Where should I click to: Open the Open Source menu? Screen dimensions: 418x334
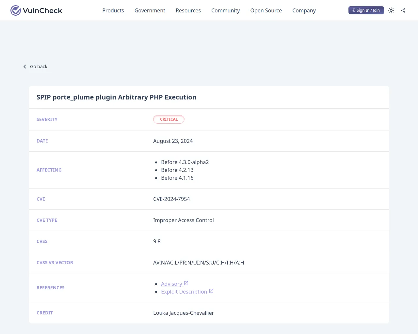[x=266, y=10]
